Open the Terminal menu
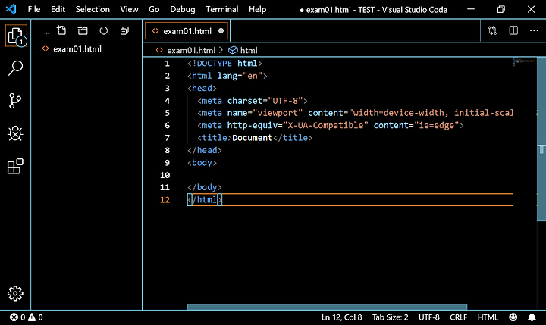 coord(221,9)
